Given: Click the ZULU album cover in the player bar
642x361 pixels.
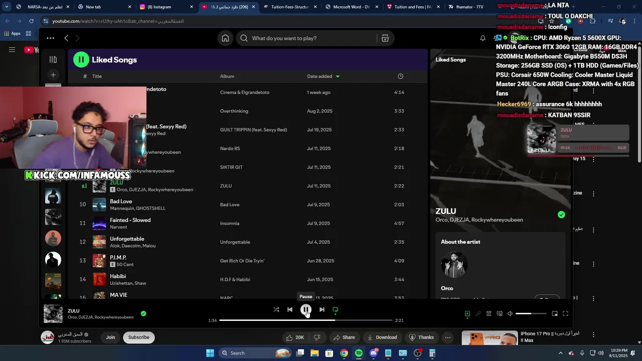Looking at the screenshot, I should click(x=53, y=313).
